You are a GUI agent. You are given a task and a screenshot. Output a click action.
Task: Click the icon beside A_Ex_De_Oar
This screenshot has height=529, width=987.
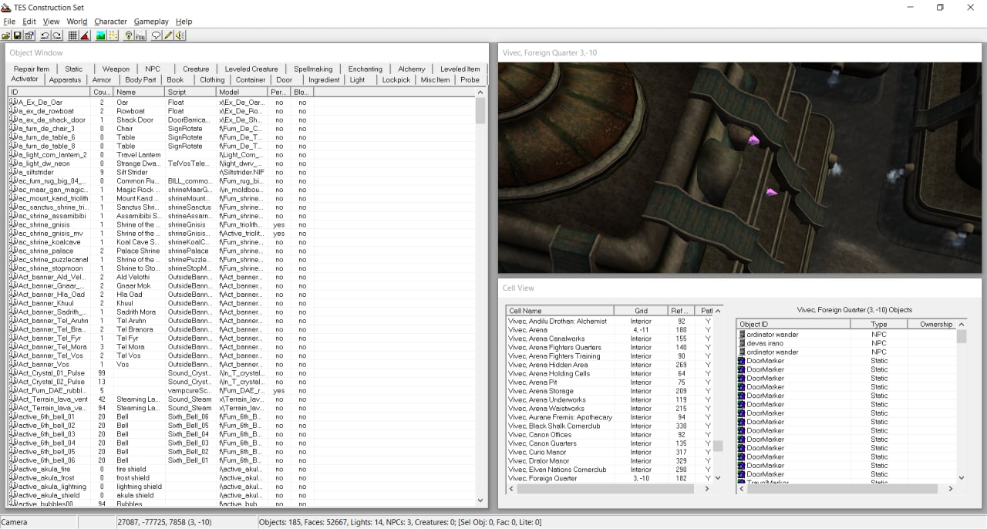(13, 102)
